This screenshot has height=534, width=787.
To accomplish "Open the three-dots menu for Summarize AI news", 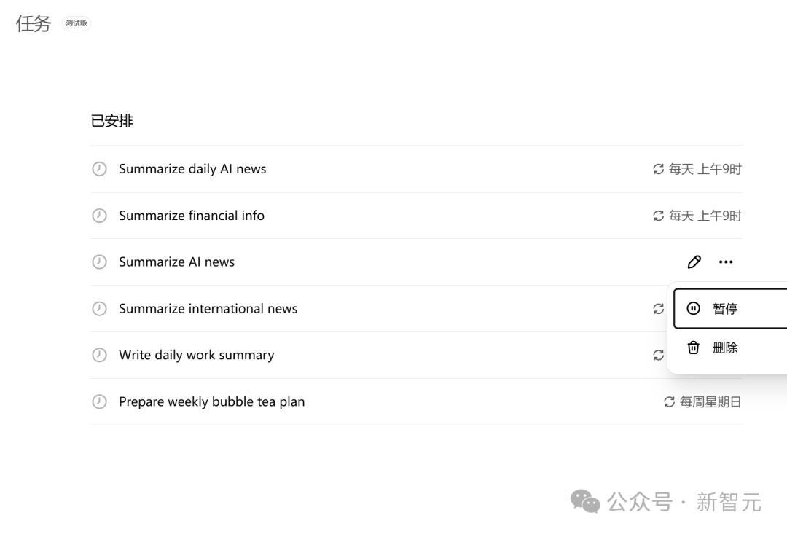I will 726,262.
